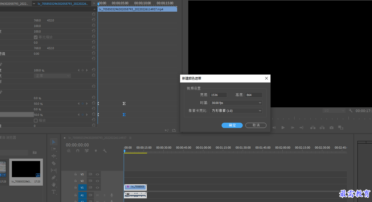Image resolution: width=372 pixels, height=202 pixels.
Task: Select the Type tool
Action: pos(54,192)
